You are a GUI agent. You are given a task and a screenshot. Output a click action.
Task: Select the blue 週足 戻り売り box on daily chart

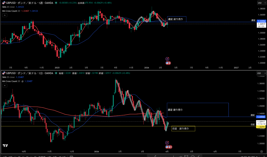click(198, 110)
